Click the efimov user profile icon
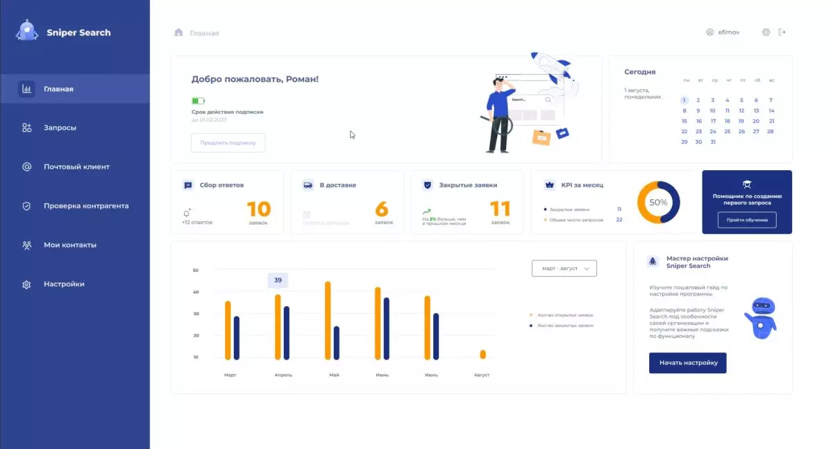 pos(710,32)
